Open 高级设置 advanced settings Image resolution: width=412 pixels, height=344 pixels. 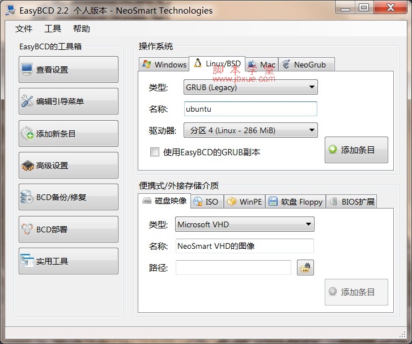pyautogui.click(x=69, y=165)
